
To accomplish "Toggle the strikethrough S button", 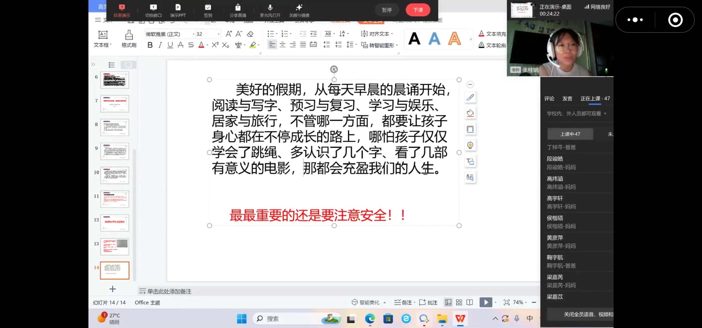I will tap(191, 45).
